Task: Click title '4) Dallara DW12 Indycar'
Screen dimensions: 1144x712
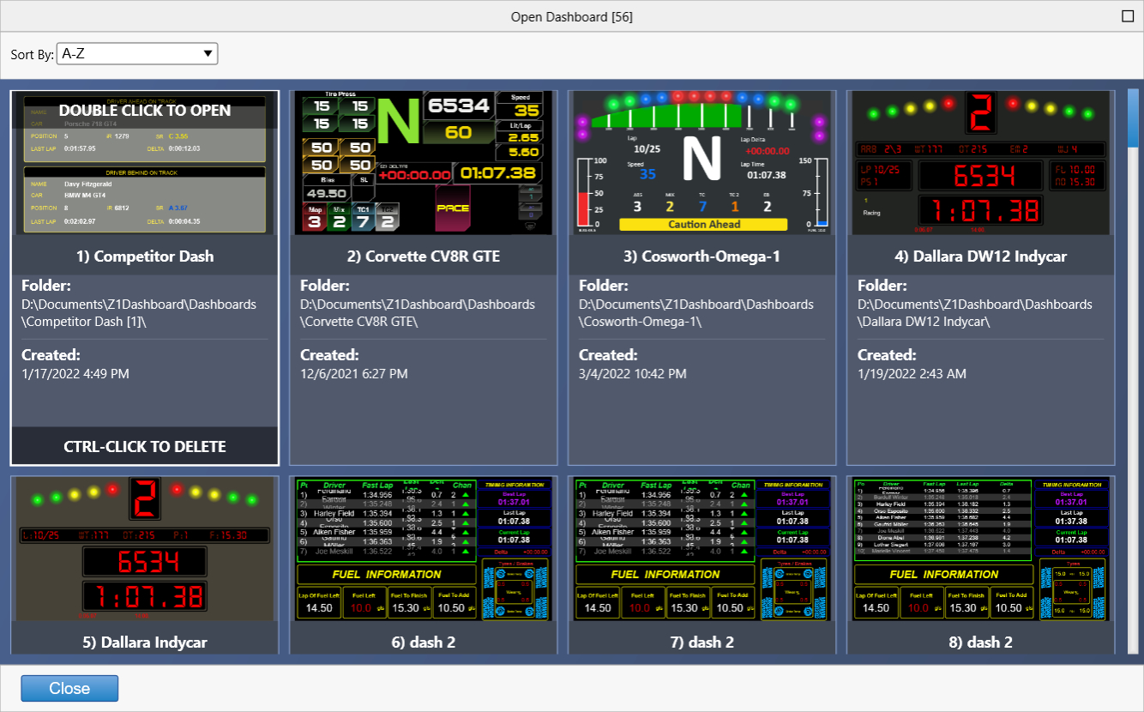Action: click(x=981, y=256)
